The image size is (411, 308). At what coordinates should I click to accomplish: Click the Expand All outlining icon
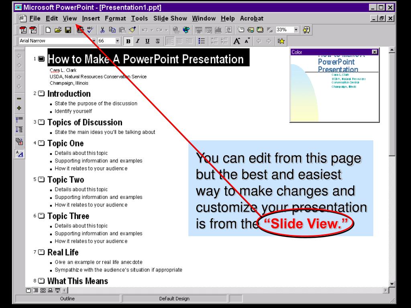click(x=19, y=130)
